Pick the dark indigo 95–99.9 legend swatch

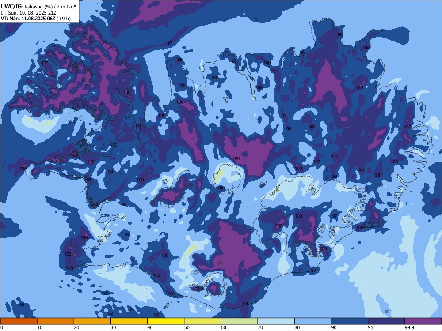tap(386, 321)
